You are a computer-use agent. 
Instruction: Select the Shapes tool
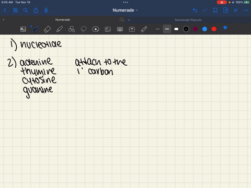(72, 29)
